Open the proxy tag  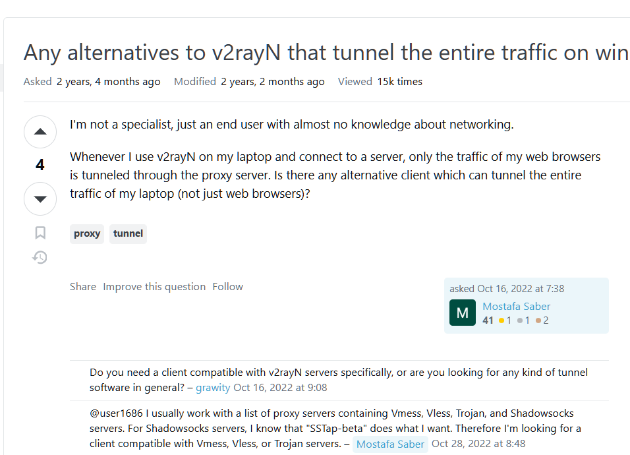(87, 233)
